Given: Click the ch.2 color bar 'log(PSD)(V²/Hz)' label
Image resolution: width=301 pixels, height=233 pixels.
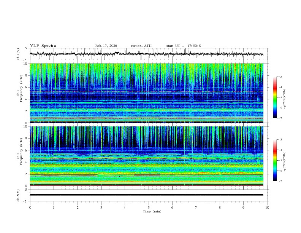Looking at the screenshot, I should (x=285, y=162).
